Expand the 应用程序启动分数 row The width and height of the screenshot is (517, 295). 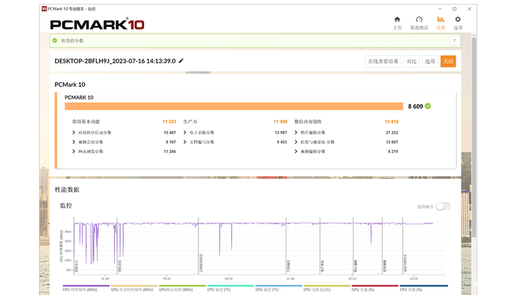click(x=74, y=132)
